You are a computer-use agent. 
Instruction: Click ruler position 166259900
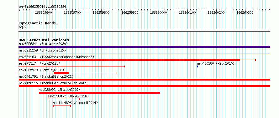(x=130, y=12)
